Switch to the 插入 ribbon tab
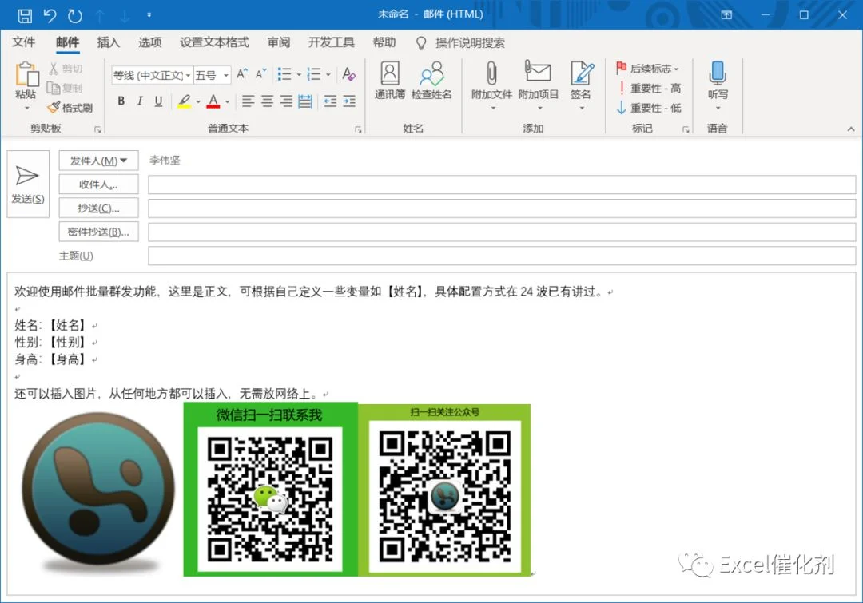The image size is (863, 603). click(x=108, y=42)
